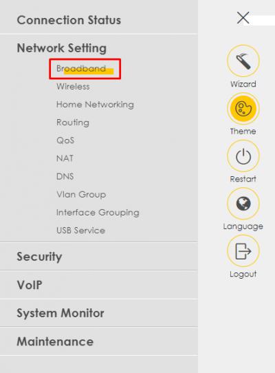Close the menu with the X icon
The image size is (275, 373).
243,18
